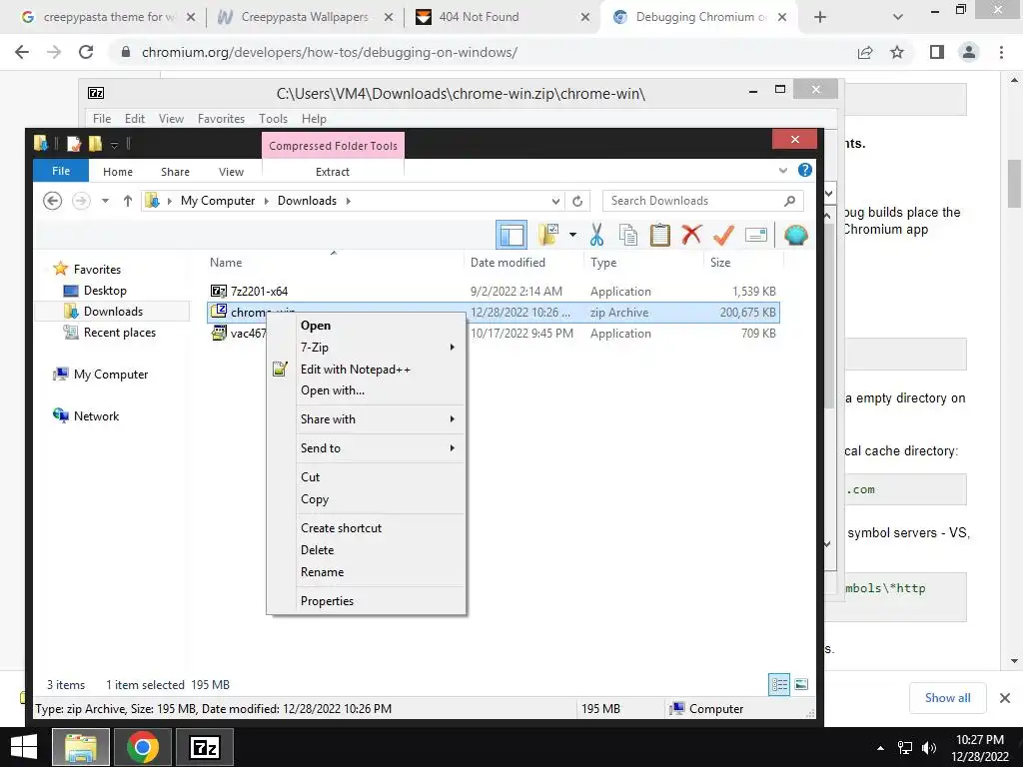Click the scissors Cut toolbar icon

[x=596, y=235]
